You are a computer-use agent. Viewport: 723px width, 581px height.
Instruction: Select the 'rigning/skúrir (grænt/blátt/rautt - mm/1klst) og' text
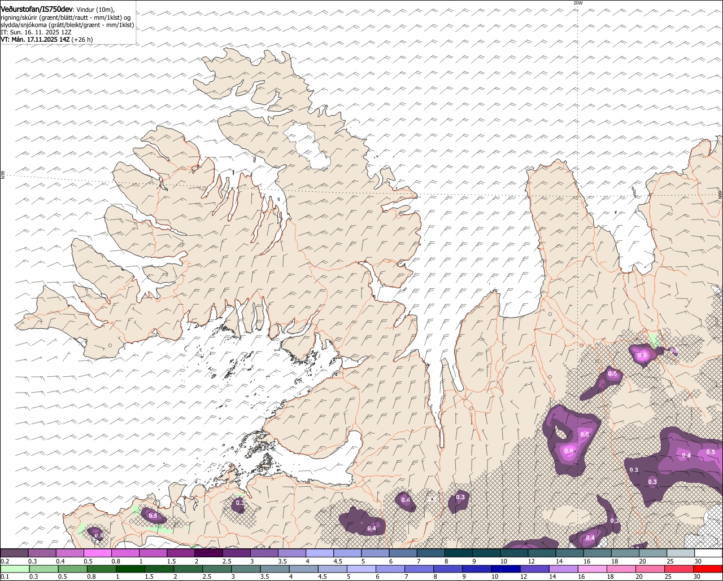66,17
